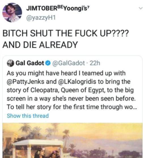143x158 pixels.
Task: Click the blue verified badge
Action: click(48, 63)
